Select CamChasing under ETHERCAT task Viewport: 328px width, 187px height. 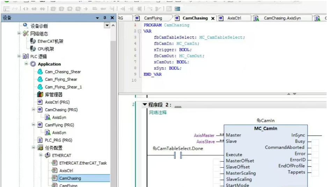tap(70, 178)
